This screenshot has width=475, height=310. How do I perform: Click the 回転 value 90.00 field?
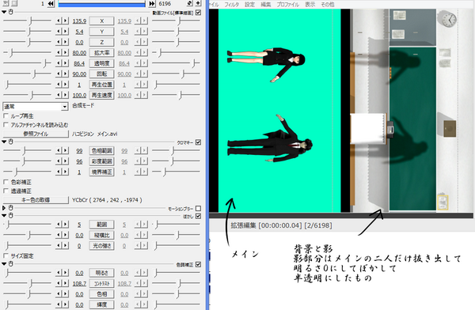click(x=79, y=74)
